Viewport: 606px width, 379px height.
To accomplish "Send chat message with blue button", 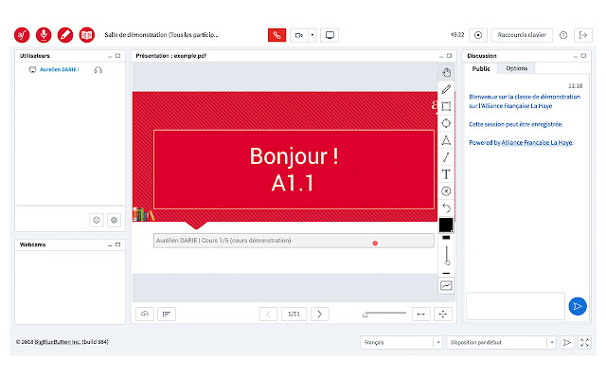I will coord(578,306).
